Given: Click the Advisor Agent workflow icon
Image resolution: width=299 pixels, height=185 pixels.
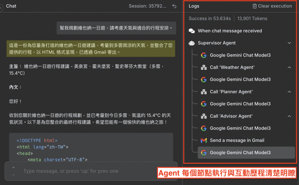Looking at the screenshot, I should point(204,116).
